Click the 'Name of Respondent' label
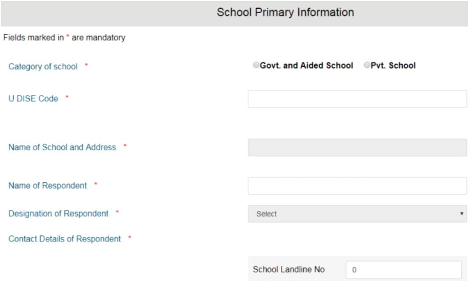469x282 pixels. point(48,186)
